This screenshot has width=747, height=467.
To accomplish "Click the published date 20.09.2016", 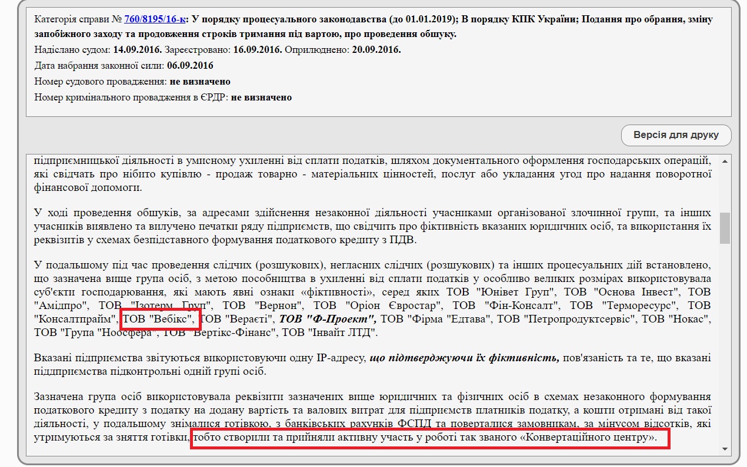I will pyautogui.click(x=376, y=50).
